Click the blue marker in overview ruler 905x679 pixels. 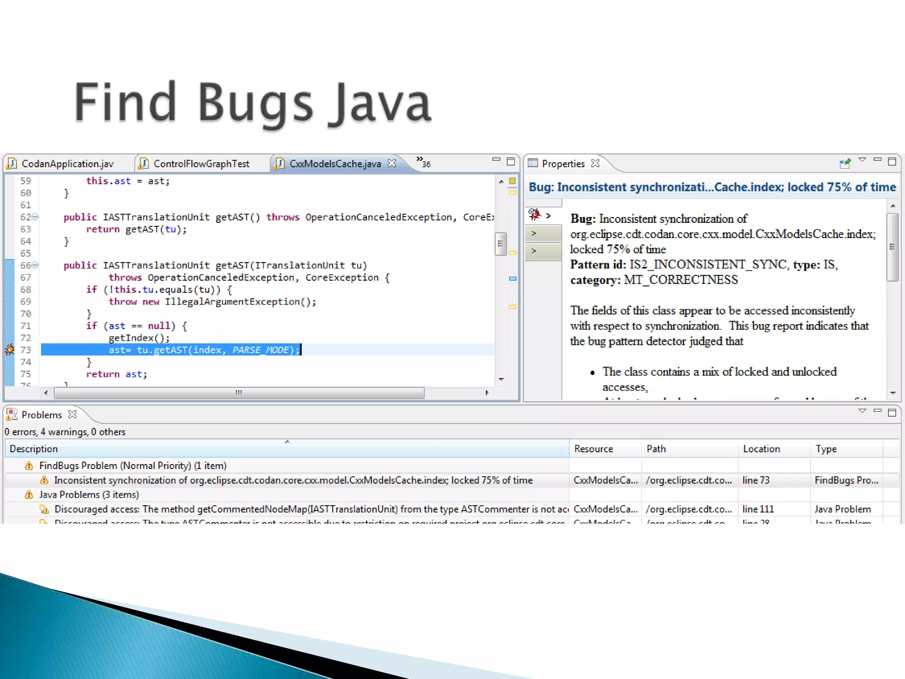click(513, 278)
